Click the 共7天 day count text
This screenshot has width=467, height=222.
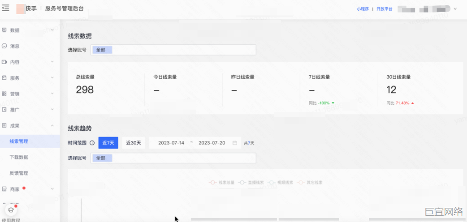[x=249, y=143]
